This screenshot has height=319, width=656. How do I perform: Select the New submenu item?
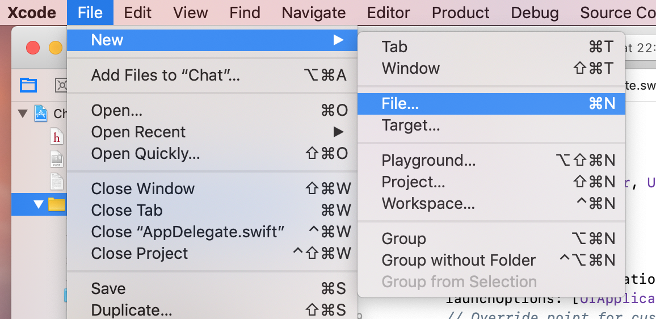tap(212, 40)
